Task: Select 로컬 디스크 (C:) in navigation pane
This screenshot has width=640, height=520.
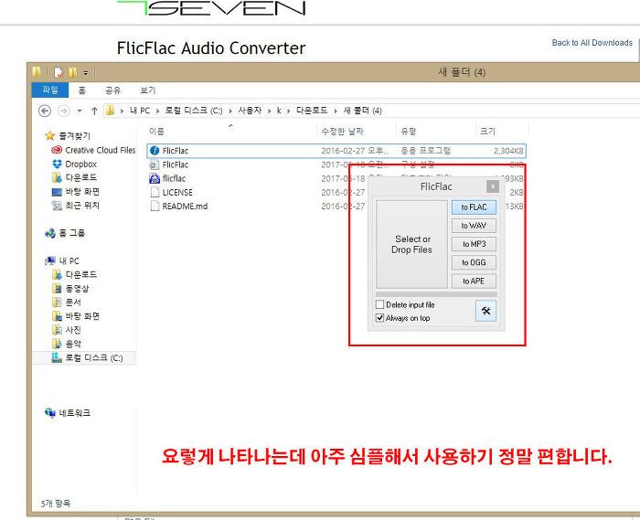Action: (87, 357)
